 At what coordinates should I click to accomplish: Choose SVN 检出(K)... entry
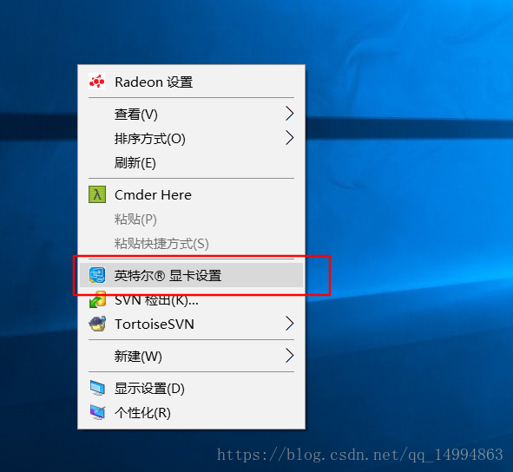tap(191, 299)
